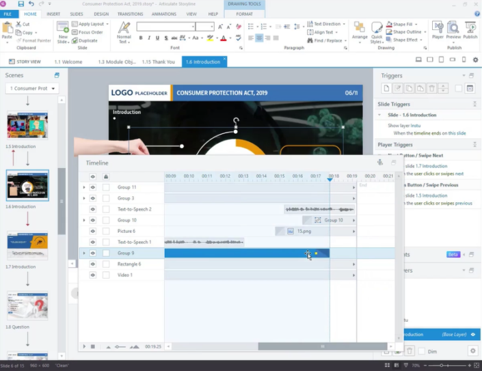
Task: Open the TRANSITIONS ribbon tab
Action: [130, 14]
